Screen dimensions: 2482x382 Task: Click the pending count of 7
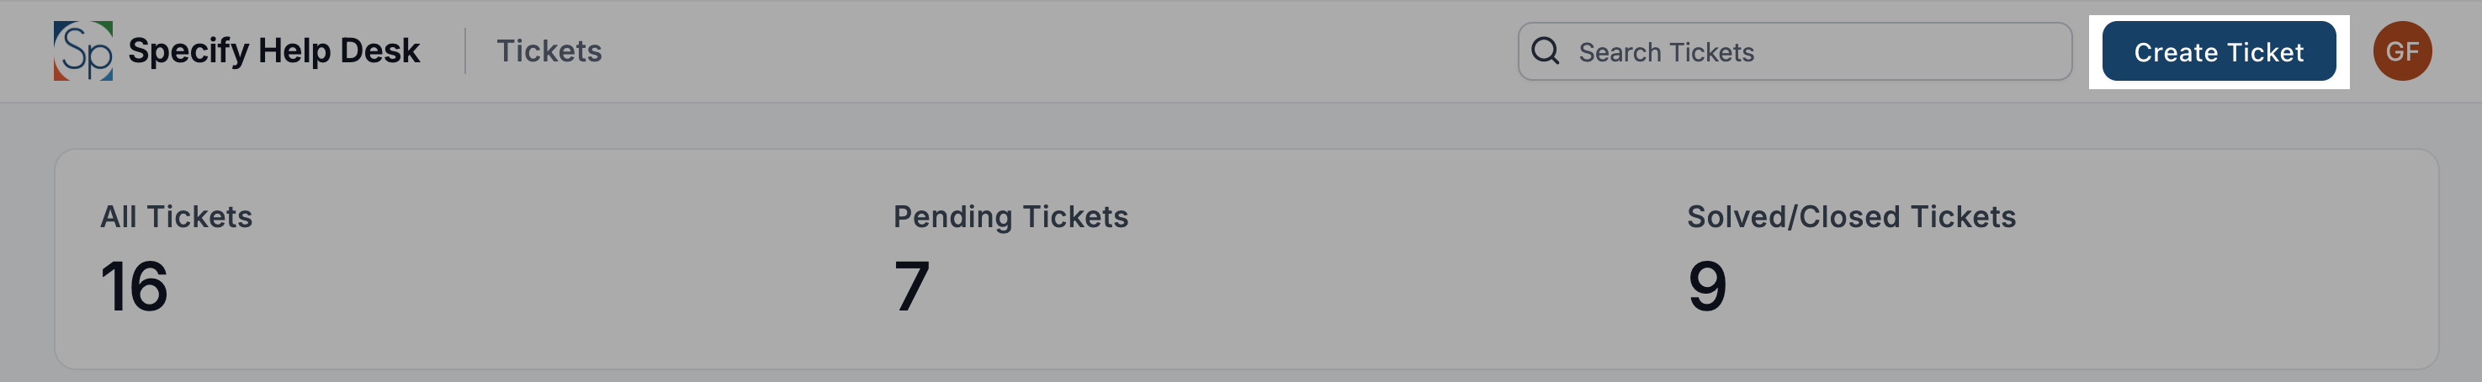tap(911, 286)
